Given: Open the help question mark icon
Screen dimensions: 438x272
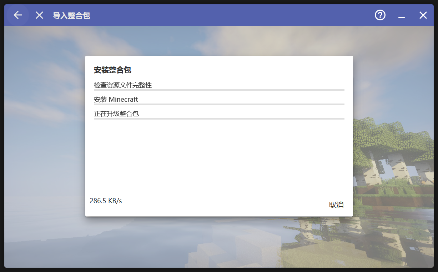Looking at the screenshot, I should (x=380, y=15).
